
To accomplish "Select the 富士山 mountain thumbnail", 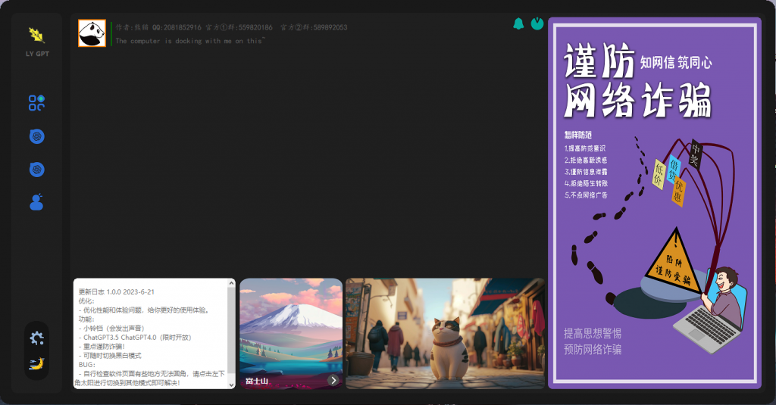I will tap(291, 333).
